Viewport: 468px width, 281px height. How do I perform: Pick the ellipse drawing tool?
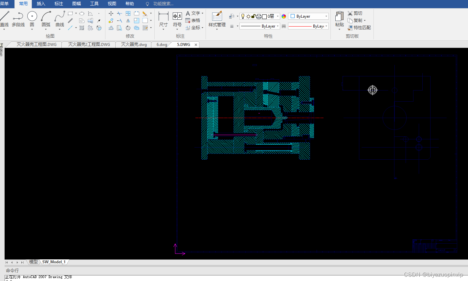[x=82, y=13]
